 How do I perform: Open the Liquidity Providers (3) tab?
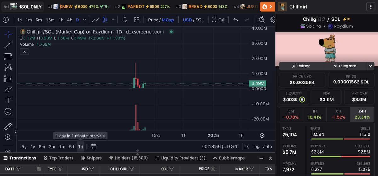tap(180, 158)
